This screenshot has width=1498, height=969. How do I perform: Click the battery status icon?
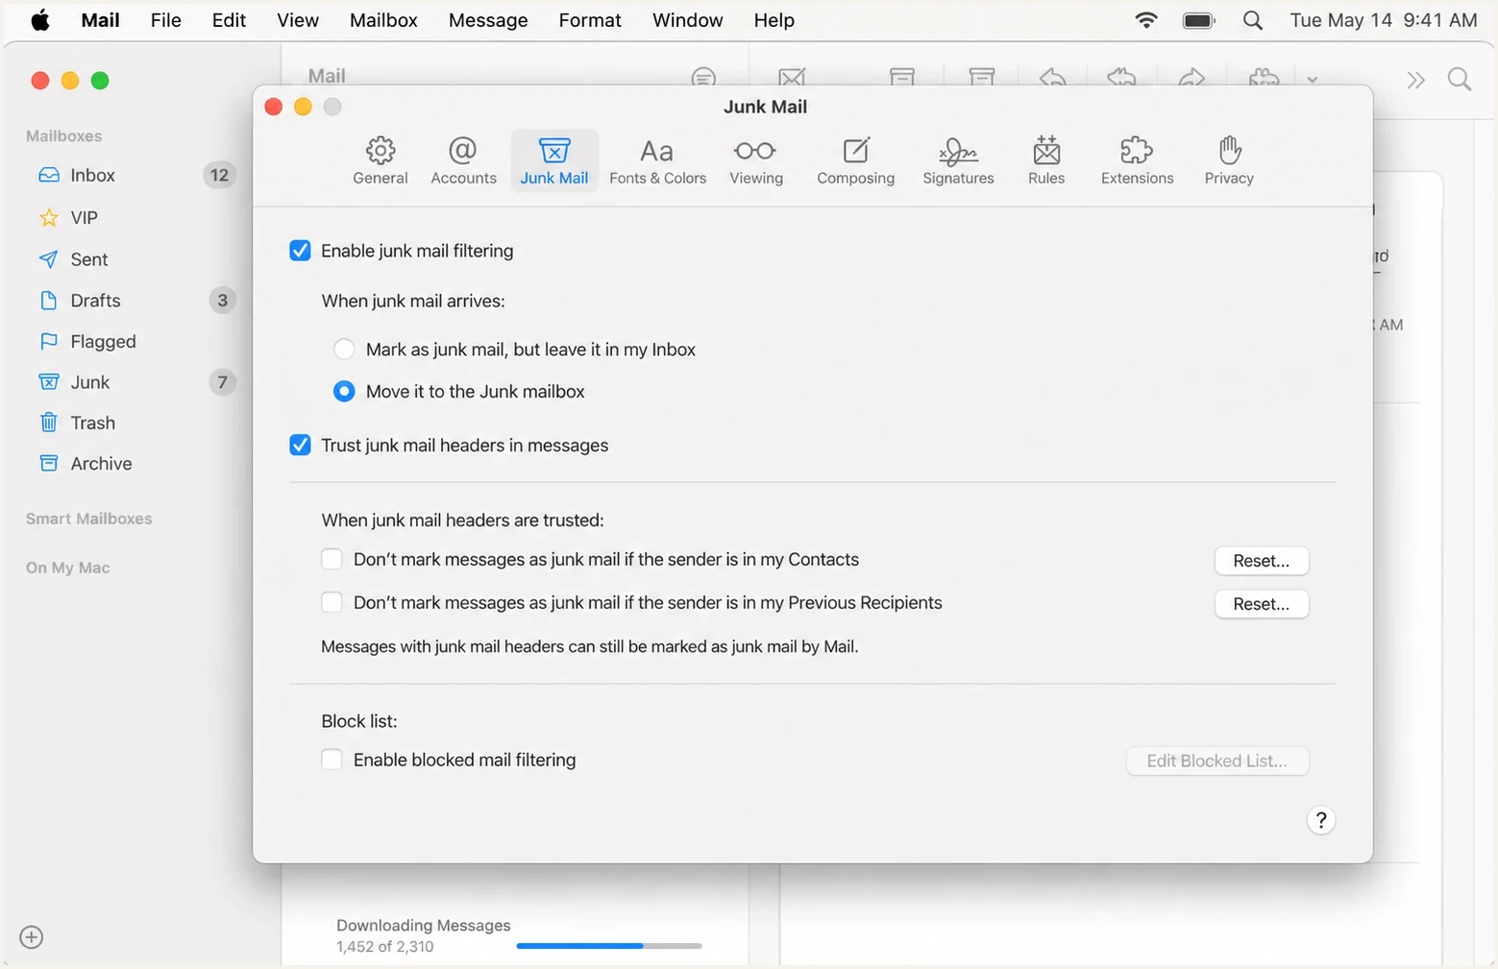pos(1199,20)
